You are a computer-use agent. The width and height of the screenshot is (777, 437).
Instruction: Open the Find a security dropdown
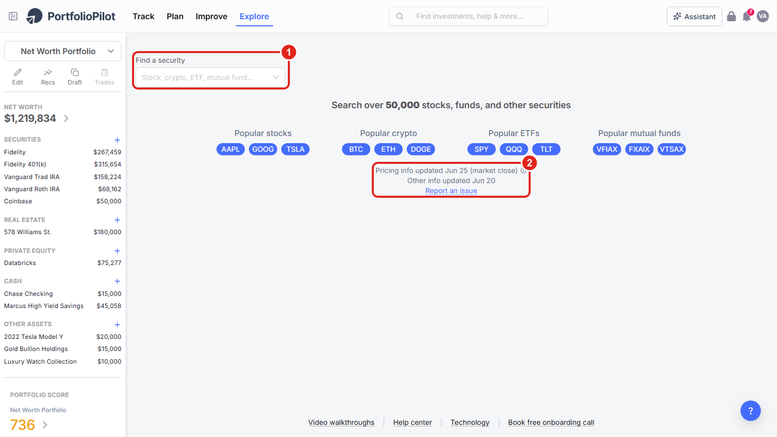pyautogui.click(x=210, y=77)
